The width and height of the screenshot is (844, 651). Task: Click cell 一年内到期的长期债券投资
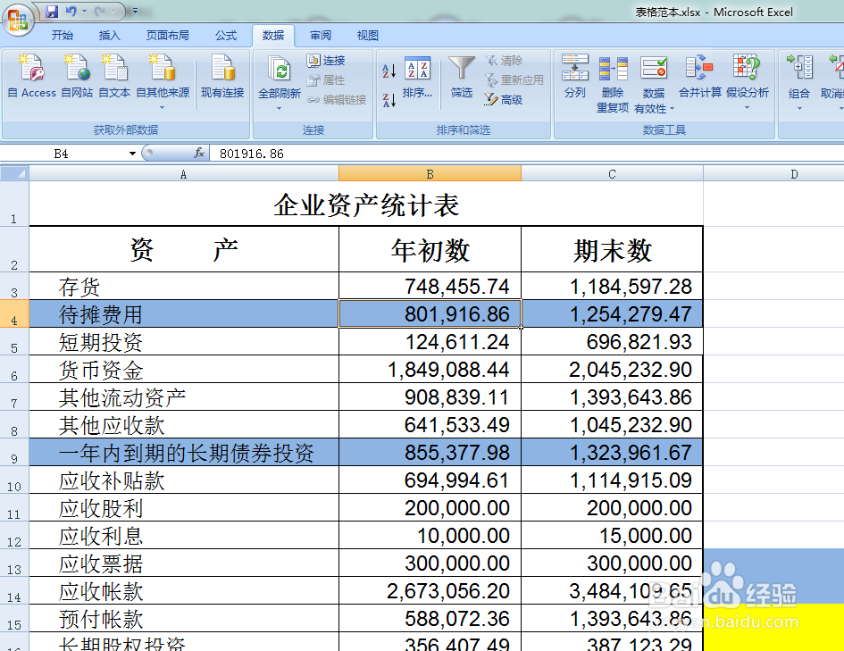coord(184,453)
